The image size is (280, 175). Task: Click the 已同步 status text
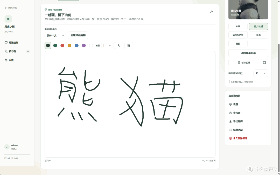[48, 161]
